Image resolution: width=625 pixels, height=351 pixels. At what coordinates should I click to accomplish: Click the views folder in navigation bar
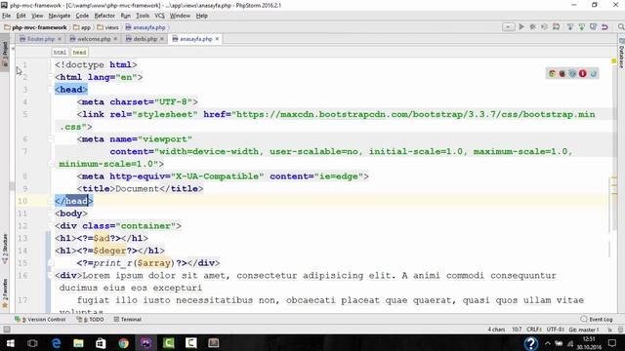pos(108,27)
